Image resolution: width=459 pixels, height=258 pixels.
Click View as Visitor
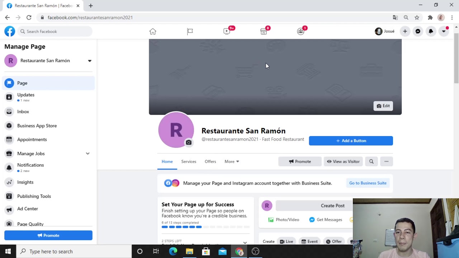pyautogui.click(x=343, y=162)
